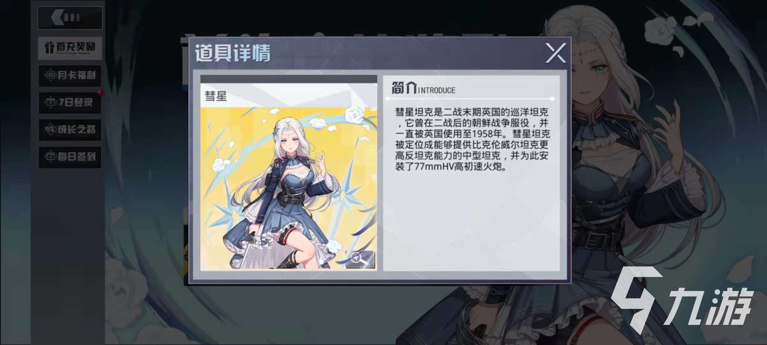Click the 简介 INTRODUCE heading

click(x=423, y=88)
